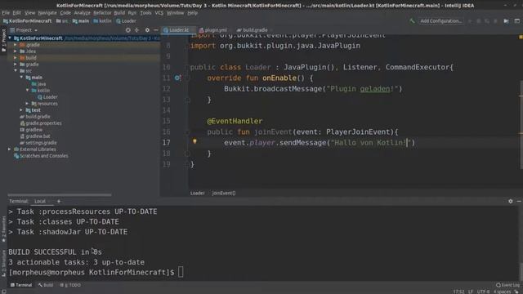
Task: Hide the terminal panel with minus icon
Action: pyautogui.click(x=519, y=202)
